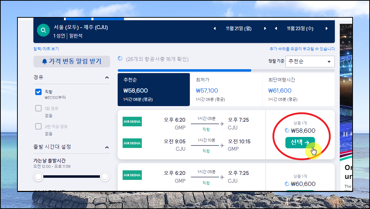Click the 1성인 일반석 traveler info
This screenshot has height=209, width=370.
(68, 36)
